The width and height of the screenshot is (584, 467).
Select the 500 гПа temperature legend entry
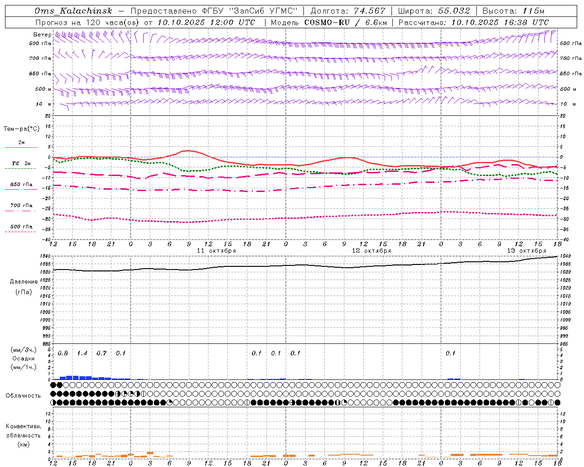click(x=21, y=227)
